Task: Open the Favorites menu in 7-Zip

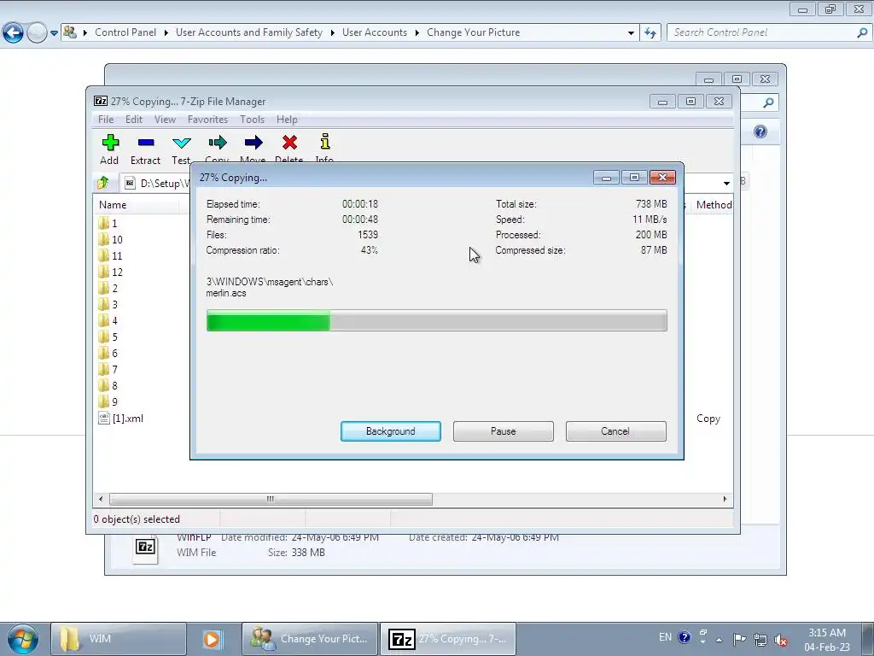Action: pyautogui.click(x=207, y=120)
